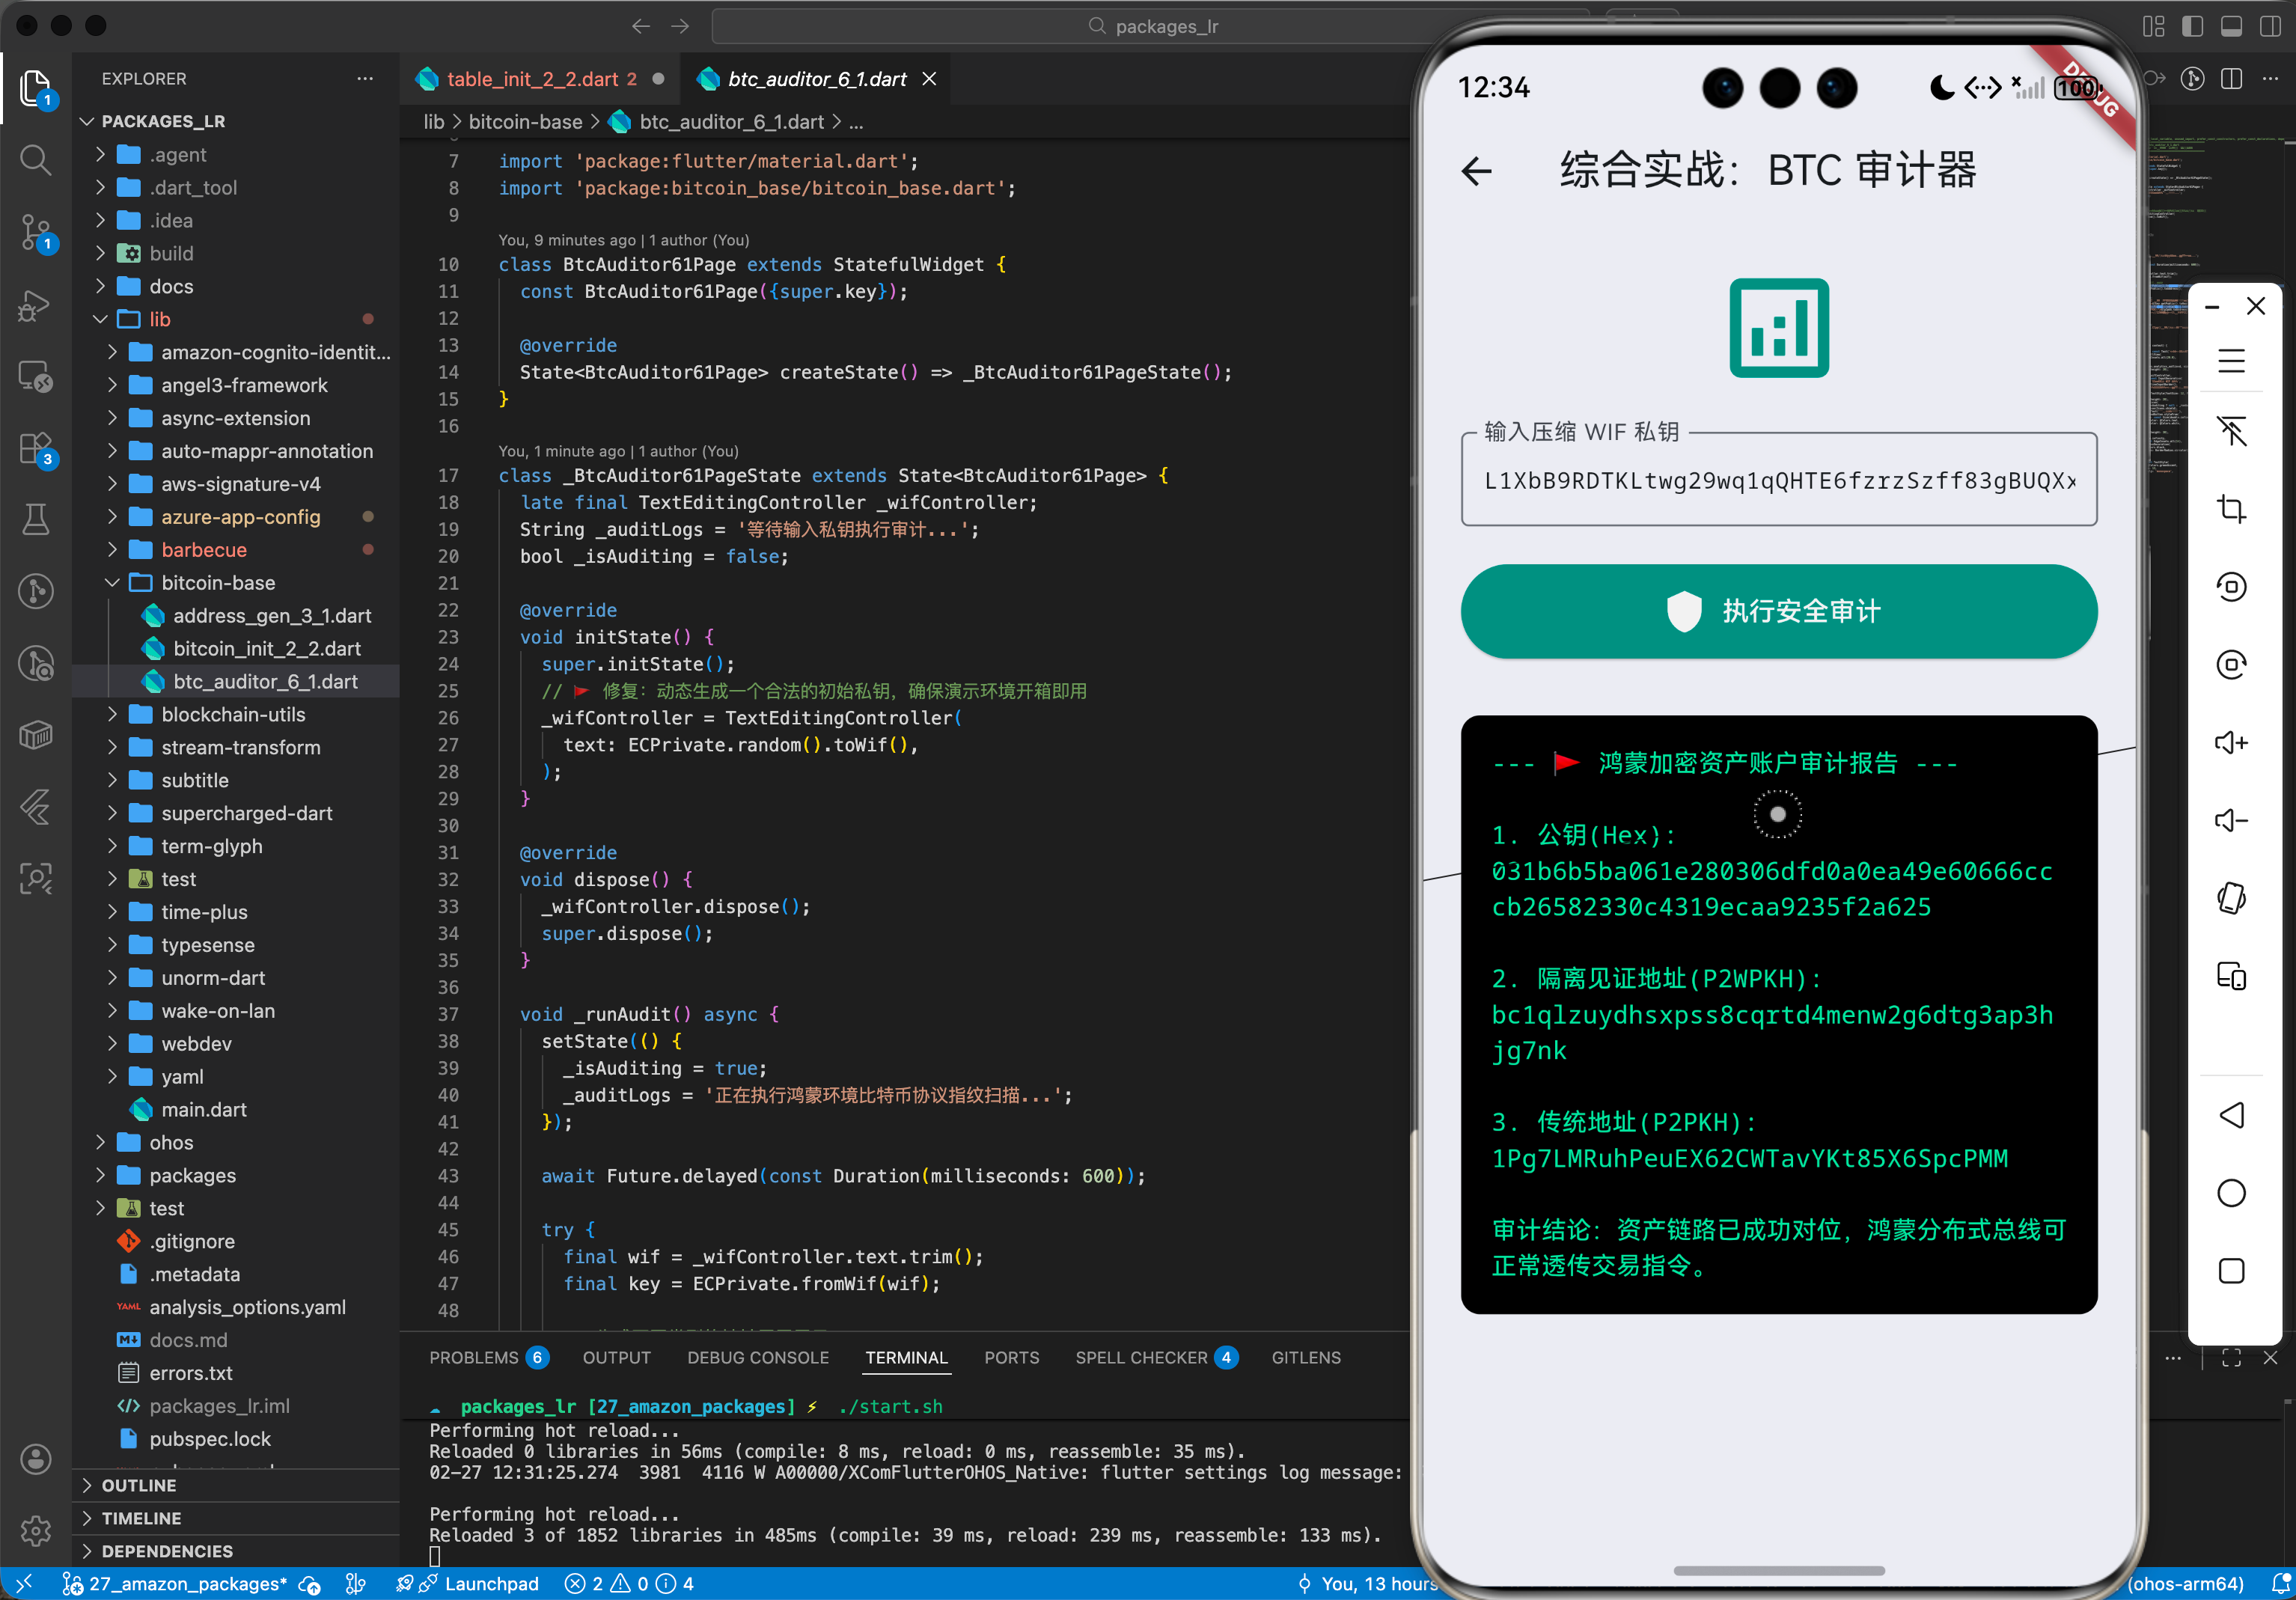Open Source Control view showing 1 pending change

[x=35, y=232]
